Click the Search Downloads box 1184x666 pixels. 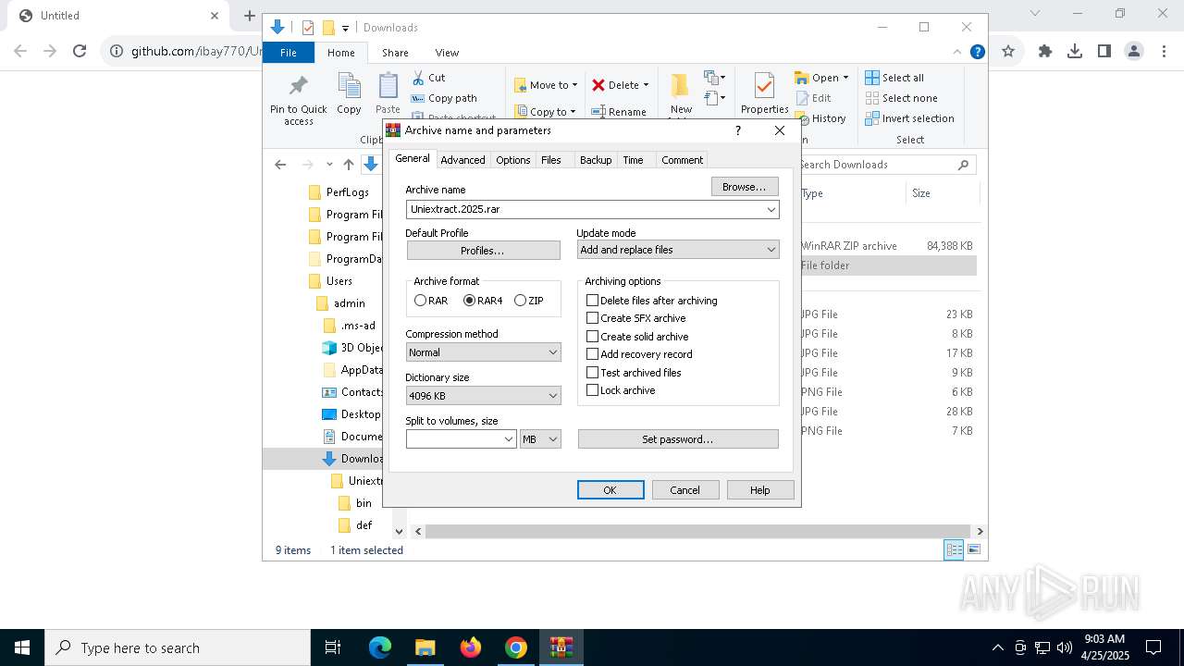click(x=885, y=165)
